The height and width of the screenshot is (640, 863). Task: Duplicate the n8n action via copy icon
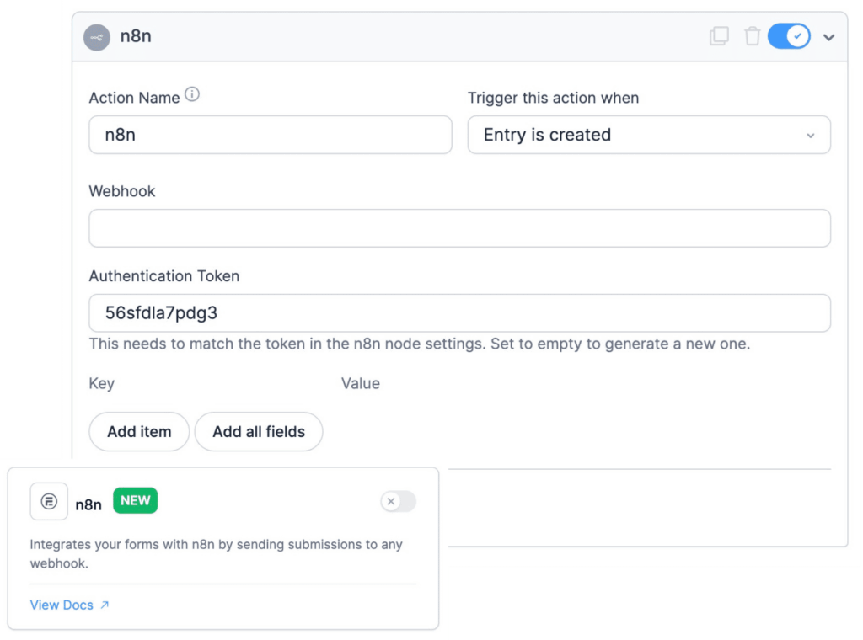click(x=719, y=36)
